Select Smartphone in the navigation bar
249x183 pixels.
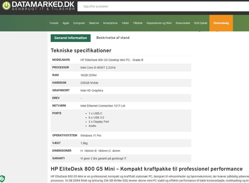pos(110,23)
